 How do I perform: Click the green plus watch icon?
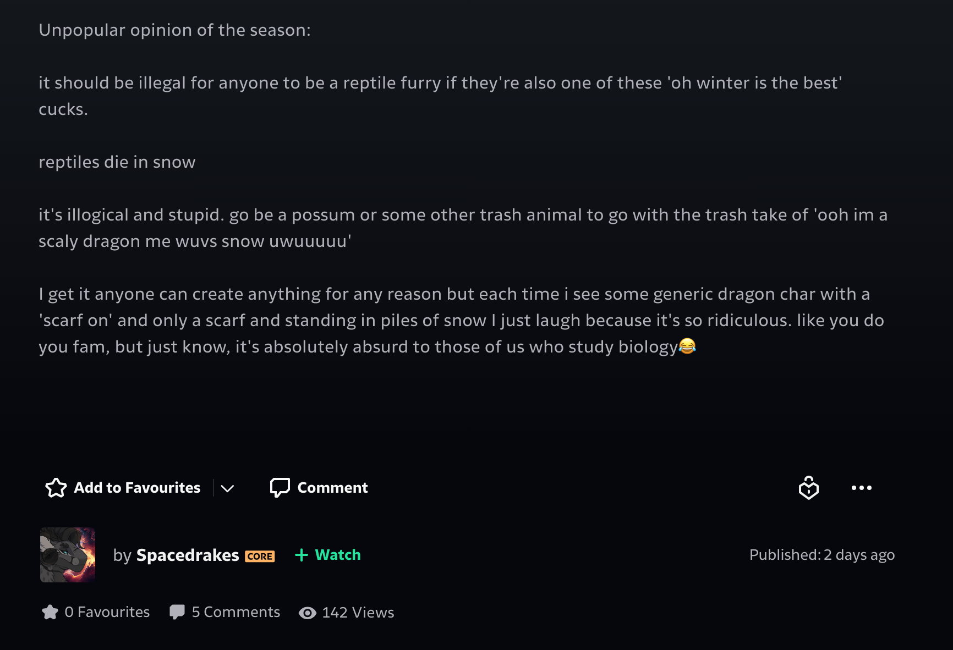click(302, 555)
